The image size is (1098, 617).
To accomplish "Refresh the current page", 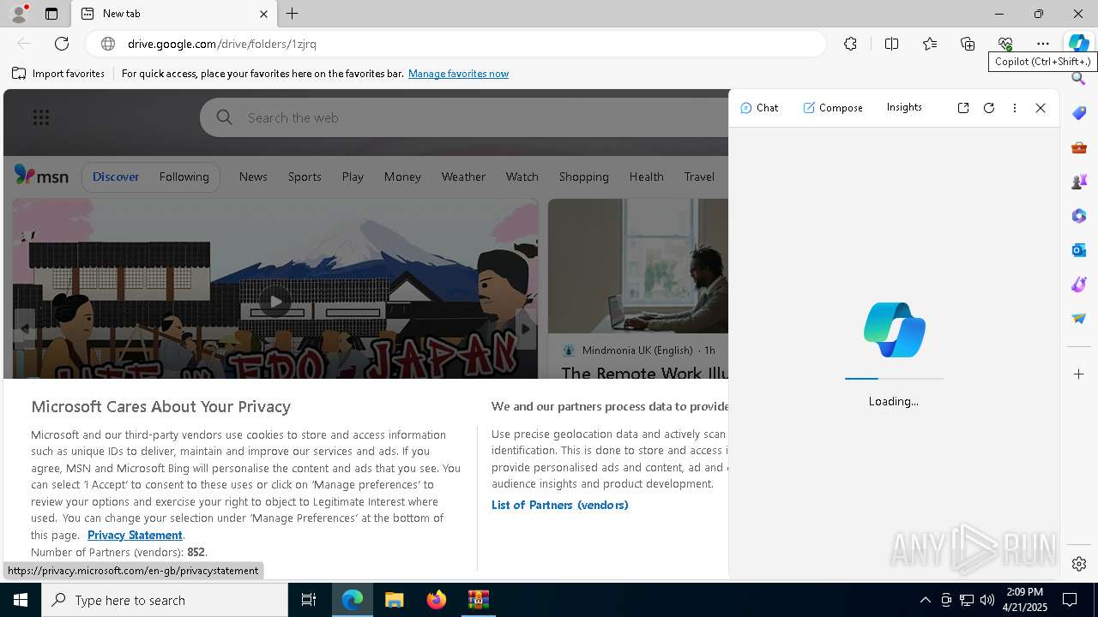I will tap(62, 44).
